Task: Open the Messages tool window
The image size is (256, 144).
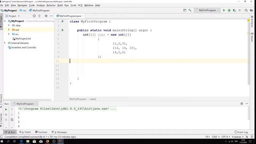Action: [59, 132]
